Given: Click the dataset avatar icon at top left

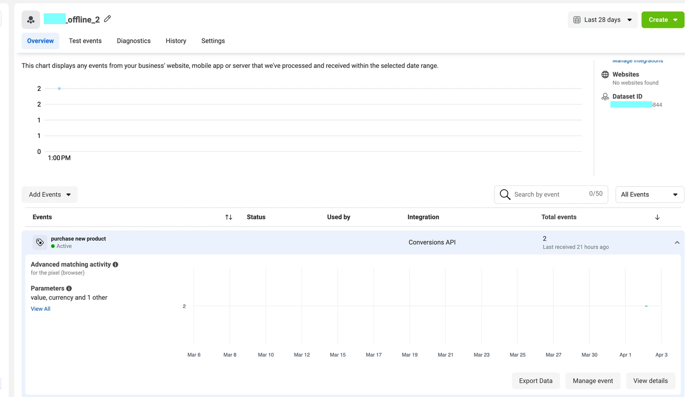Looking at the screenshot, I should [x=31, y=20].
